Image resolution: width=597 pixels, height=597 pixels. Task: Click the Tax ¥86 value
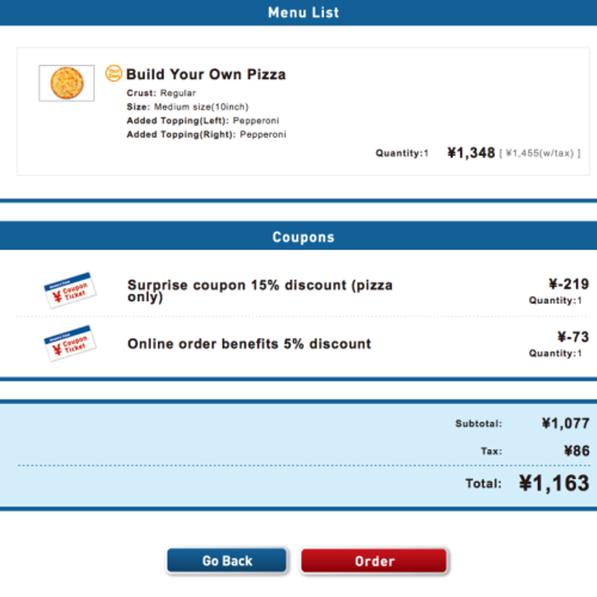click(x=576, y=451)
